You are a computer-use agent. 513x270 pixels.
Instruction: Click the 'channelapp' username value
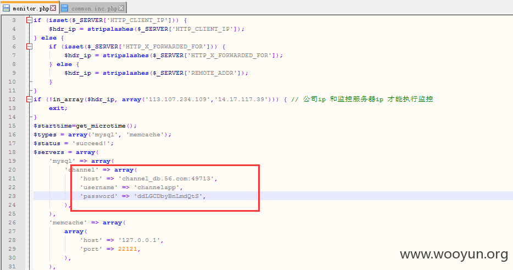coord(157,188)
